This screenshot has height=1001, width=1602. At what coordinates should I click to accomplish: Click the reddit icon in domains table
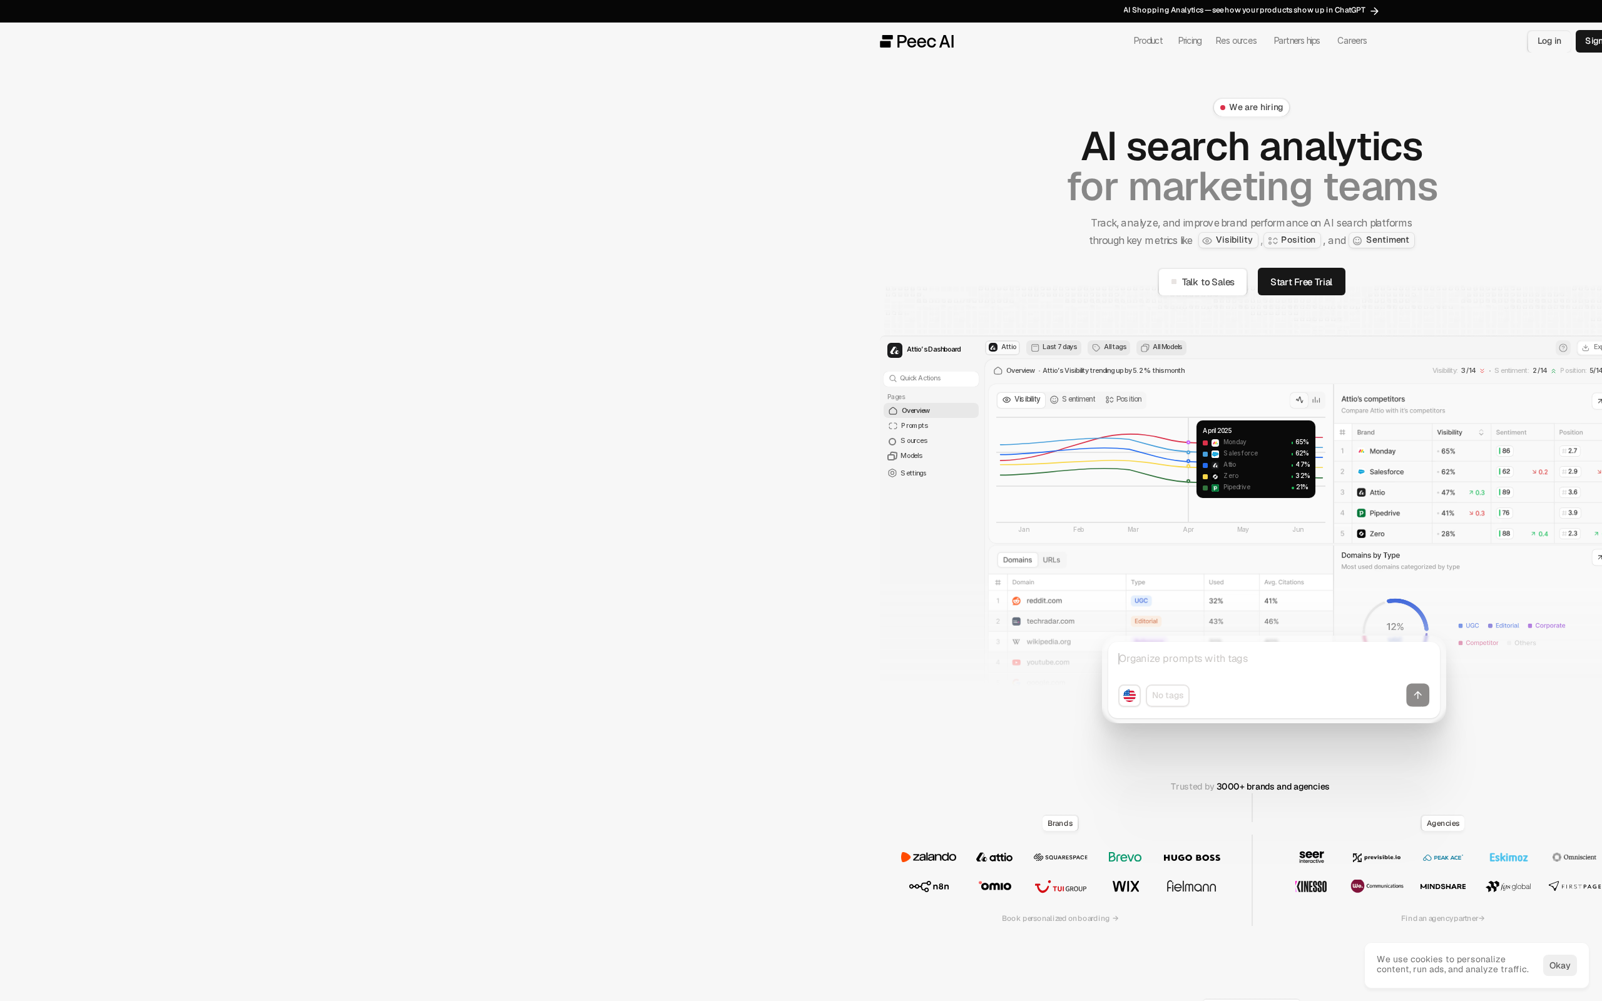point(1016,601)
